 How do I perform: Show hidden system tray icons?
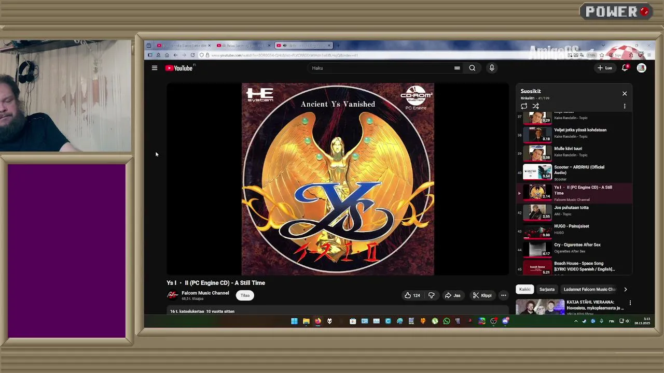pos(575,321)
